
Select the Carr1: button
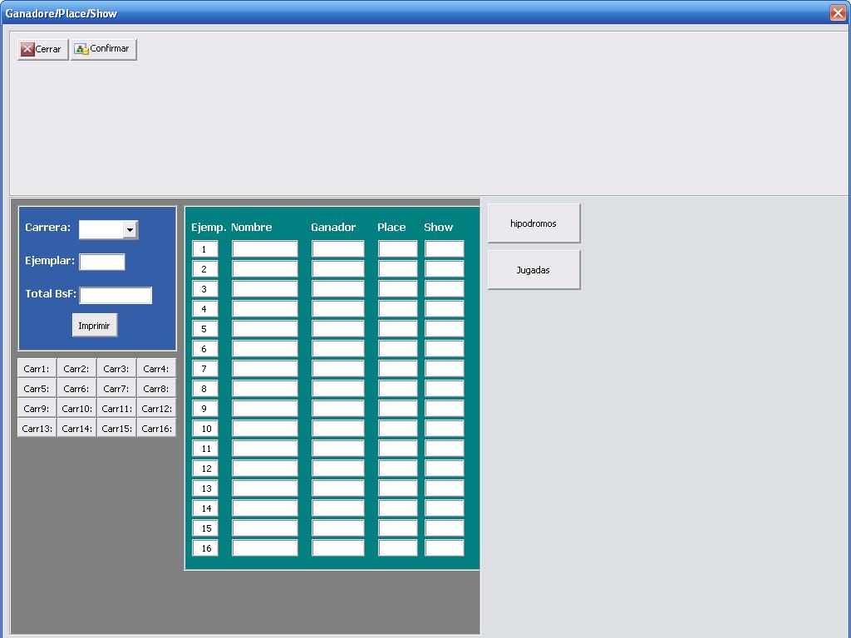(37, 368)
